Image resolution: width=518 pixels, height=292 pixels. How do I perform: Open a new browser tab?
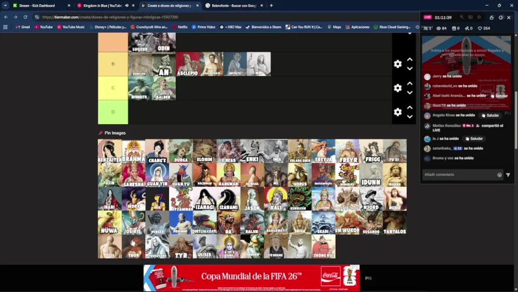tap(271, 6)
